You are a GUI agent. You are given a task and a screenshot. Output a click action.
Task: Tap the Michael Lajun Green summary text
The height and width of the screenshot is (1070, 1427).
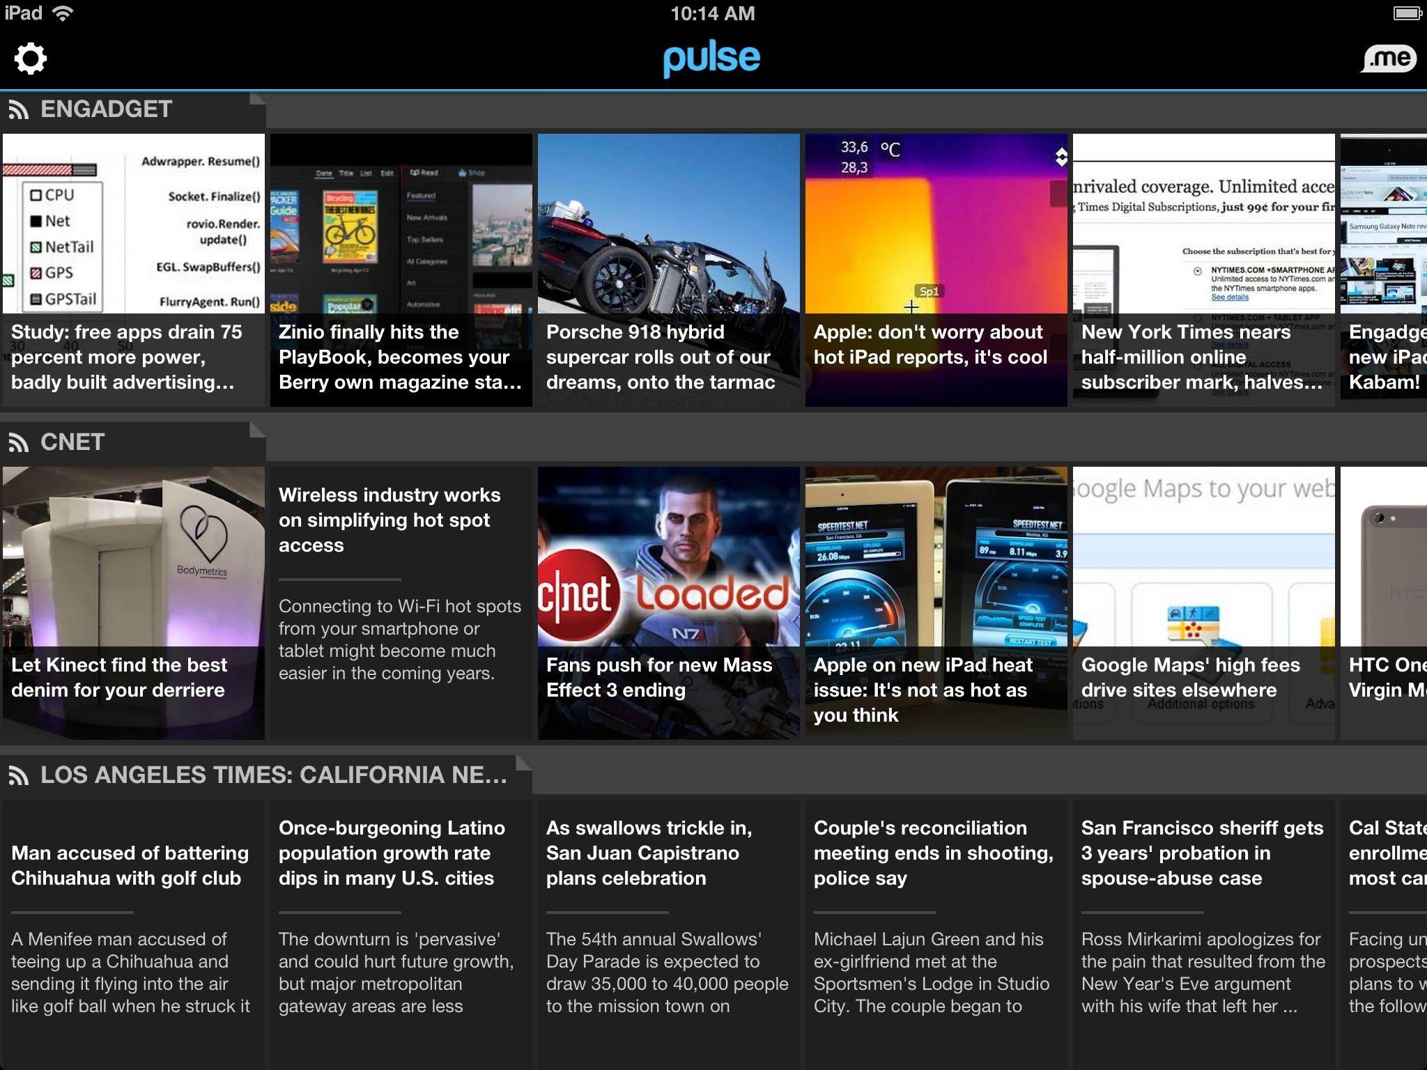point(932,972)
